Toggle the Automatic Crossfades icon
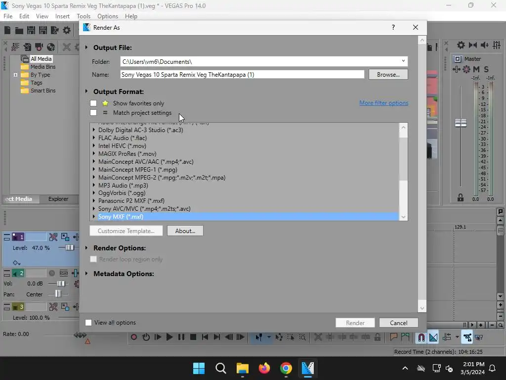 [433, 337]
